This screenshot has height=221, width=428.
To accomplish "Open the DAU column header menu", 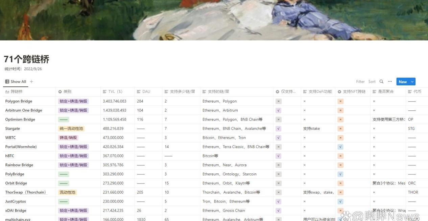I will pyautogui.click(x=146, y=92).
